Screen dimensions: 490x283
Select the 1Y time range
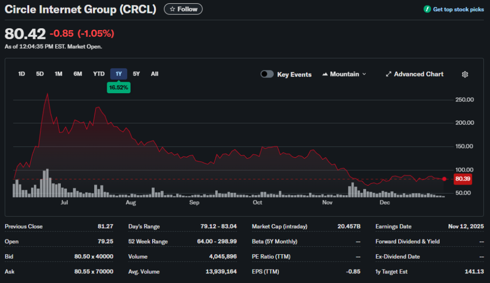[119, 74]
